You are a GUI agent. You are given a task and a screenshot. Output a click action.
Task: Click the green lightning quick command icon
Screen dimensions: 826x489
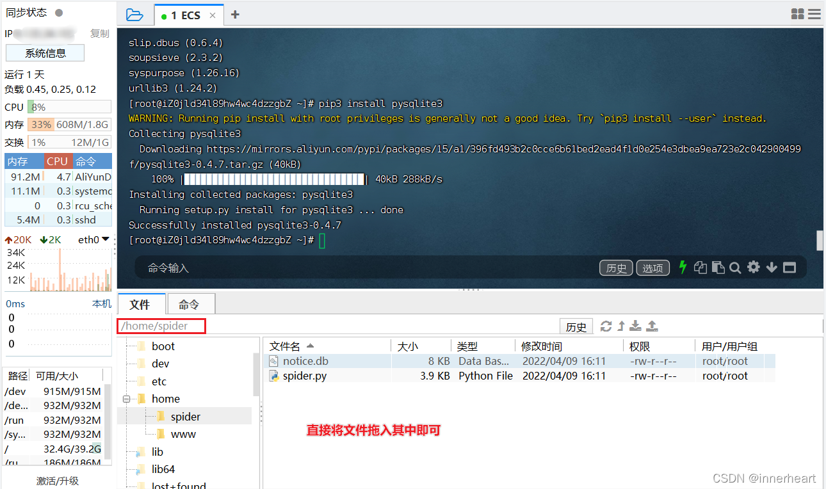(683, 268)
